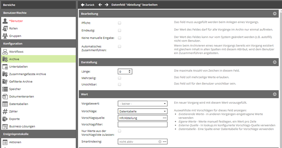Enable the Mehrzeilig checkbox

click(x=119, y=78)
